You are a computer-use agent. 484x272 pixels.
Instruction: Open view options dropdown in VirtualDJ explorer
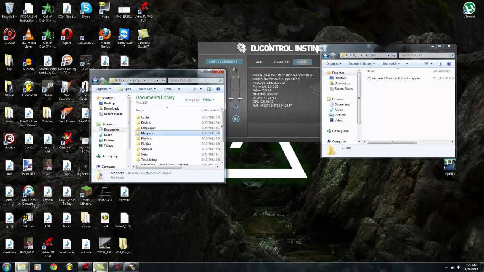click(x=200, y=89)
